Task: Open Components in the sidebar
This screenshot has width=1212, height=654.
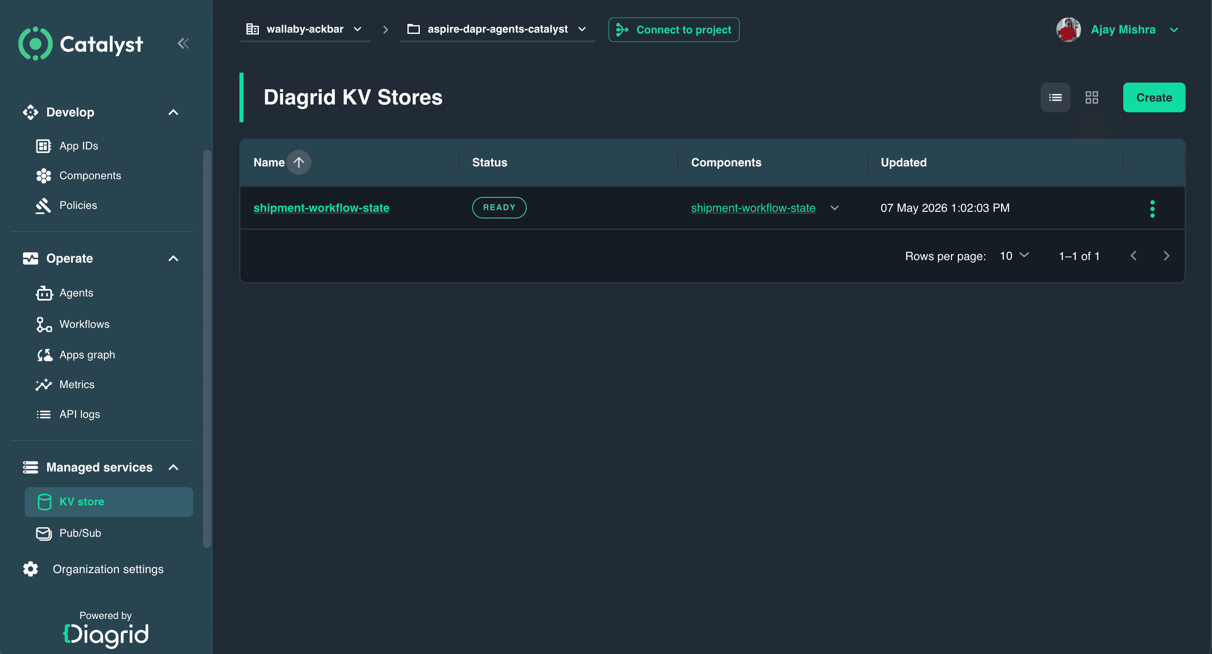Action: pyautogui.click(x=78, y=175)
